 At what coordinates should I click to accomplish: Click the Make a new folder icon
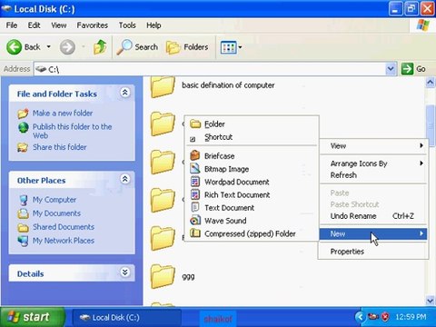pyautogui.click(x=23, y=114)
